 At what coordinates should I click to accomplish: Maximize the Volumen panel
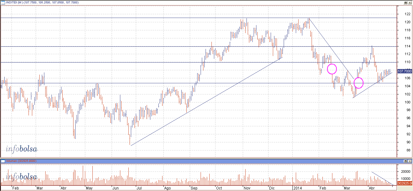(x=405, y=161)
